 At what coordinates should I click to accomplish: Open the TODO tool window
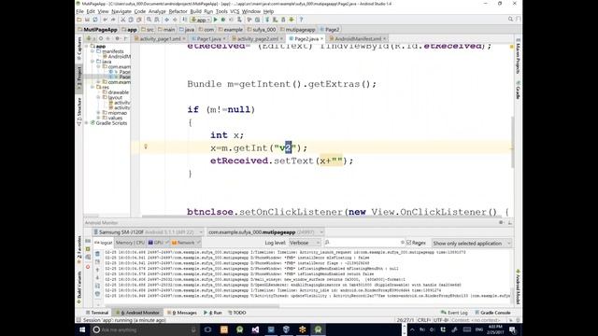pos(237,313)
